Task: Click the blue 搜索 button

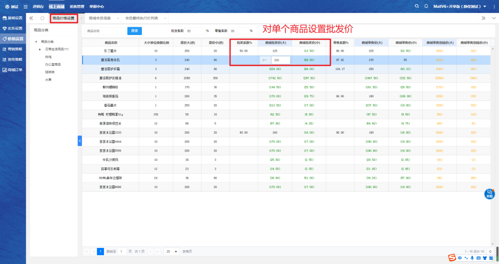Action: tap(134, 31)
